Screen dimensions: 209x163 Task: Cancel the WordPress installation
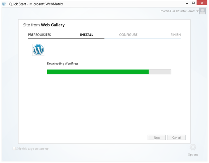[176, 138]
